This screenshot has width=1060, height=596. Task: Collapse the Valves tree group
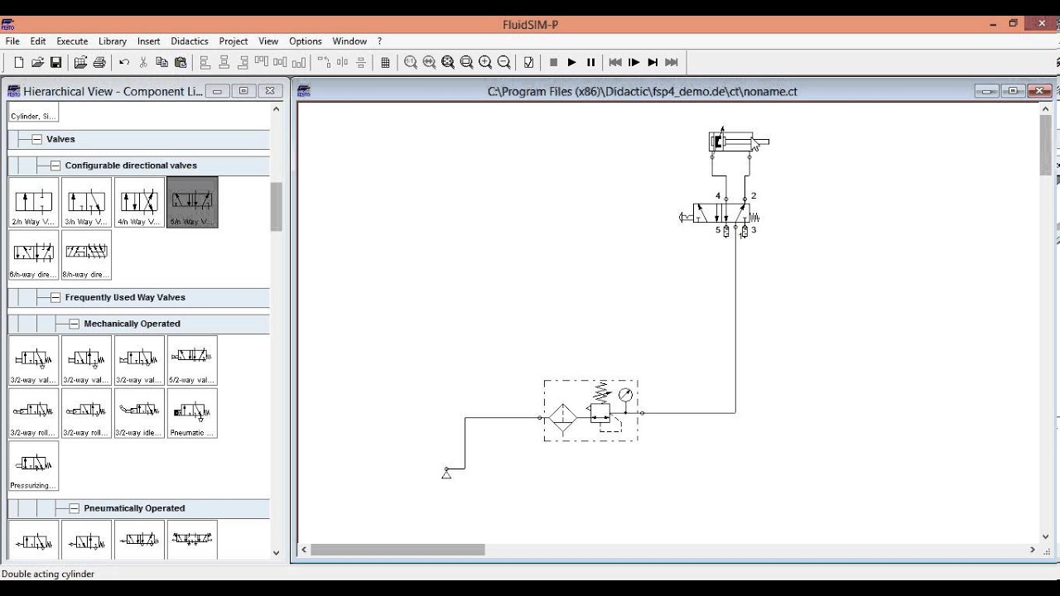click(36, 139)
